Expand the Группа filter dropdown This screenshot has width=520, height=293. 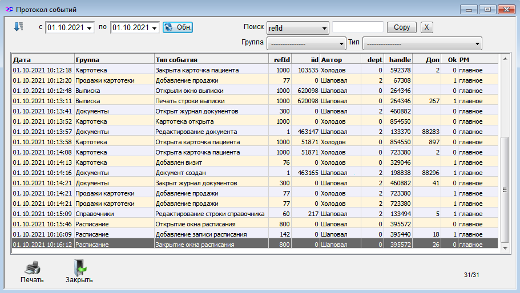(x=342, y=43)
